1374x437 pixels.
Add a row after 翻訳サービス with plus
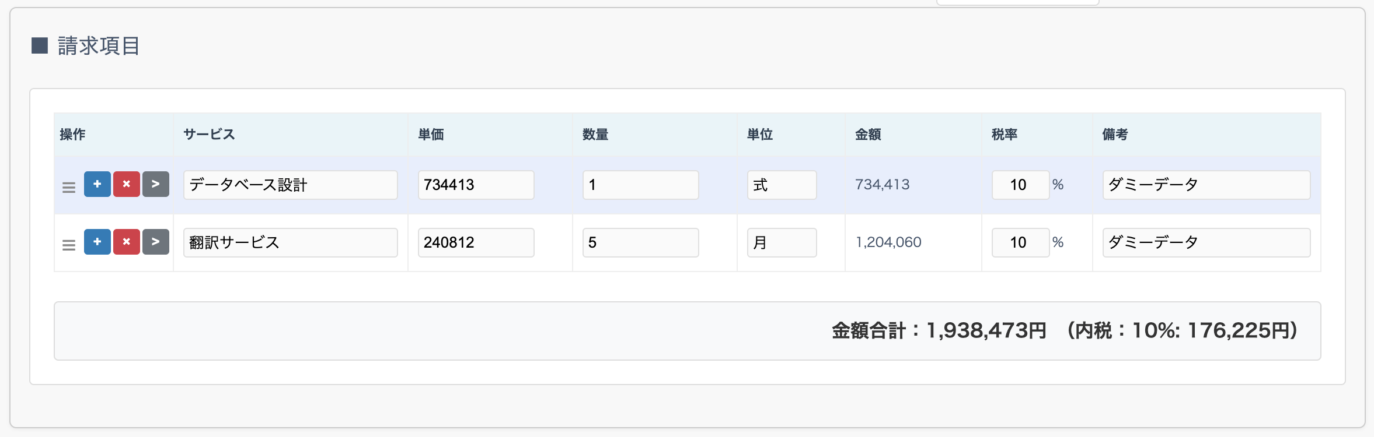(97, 242)
